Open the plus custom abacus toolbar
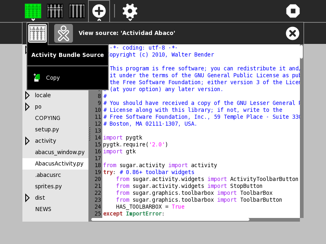This screenshot has height=244, width=326. (x=99, y=11)
